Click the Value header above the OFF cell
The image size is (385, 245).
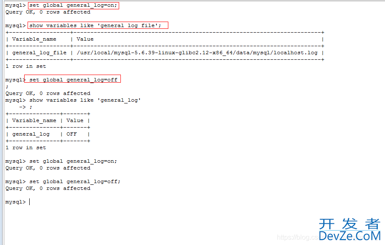[75, 120]
